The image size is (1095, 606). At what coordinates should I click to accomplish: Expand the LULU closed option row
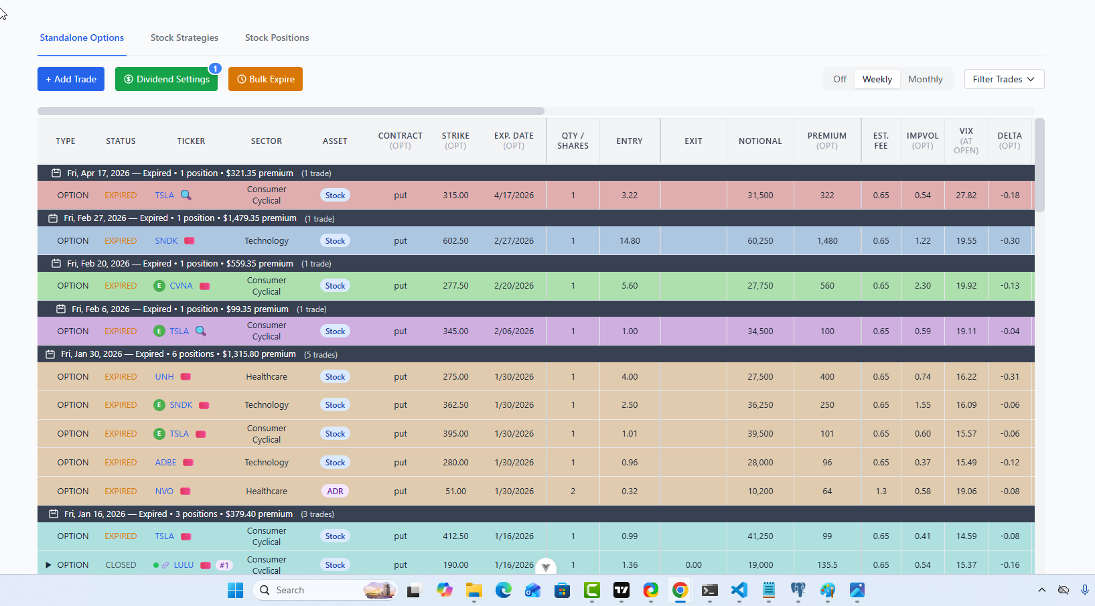pos(48,565)
